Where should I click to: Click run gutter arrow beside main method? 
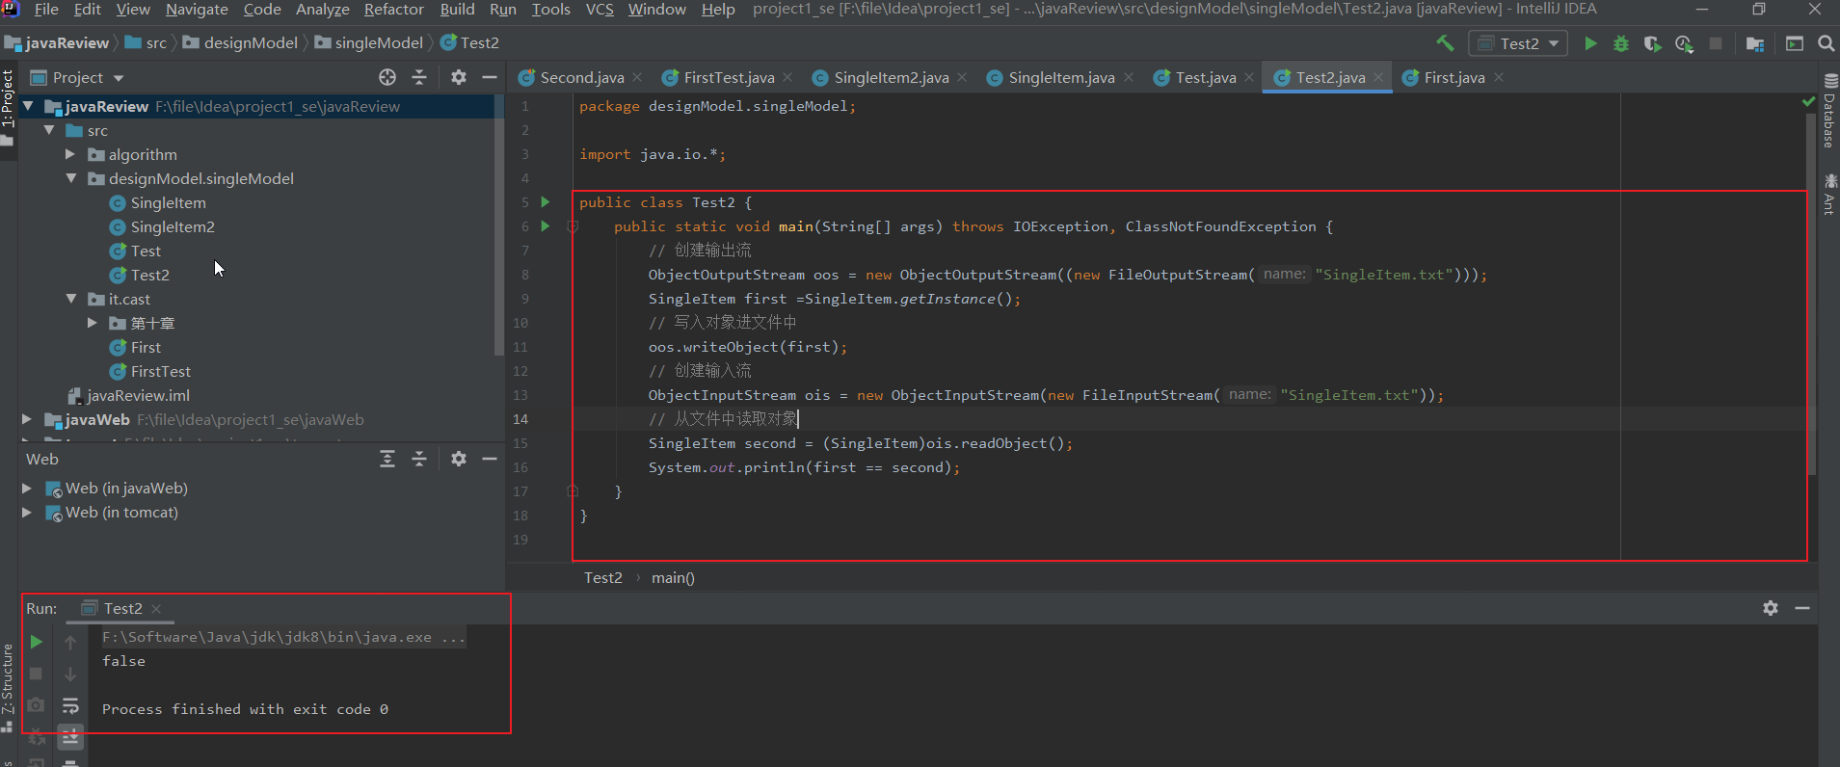[546, 226]
